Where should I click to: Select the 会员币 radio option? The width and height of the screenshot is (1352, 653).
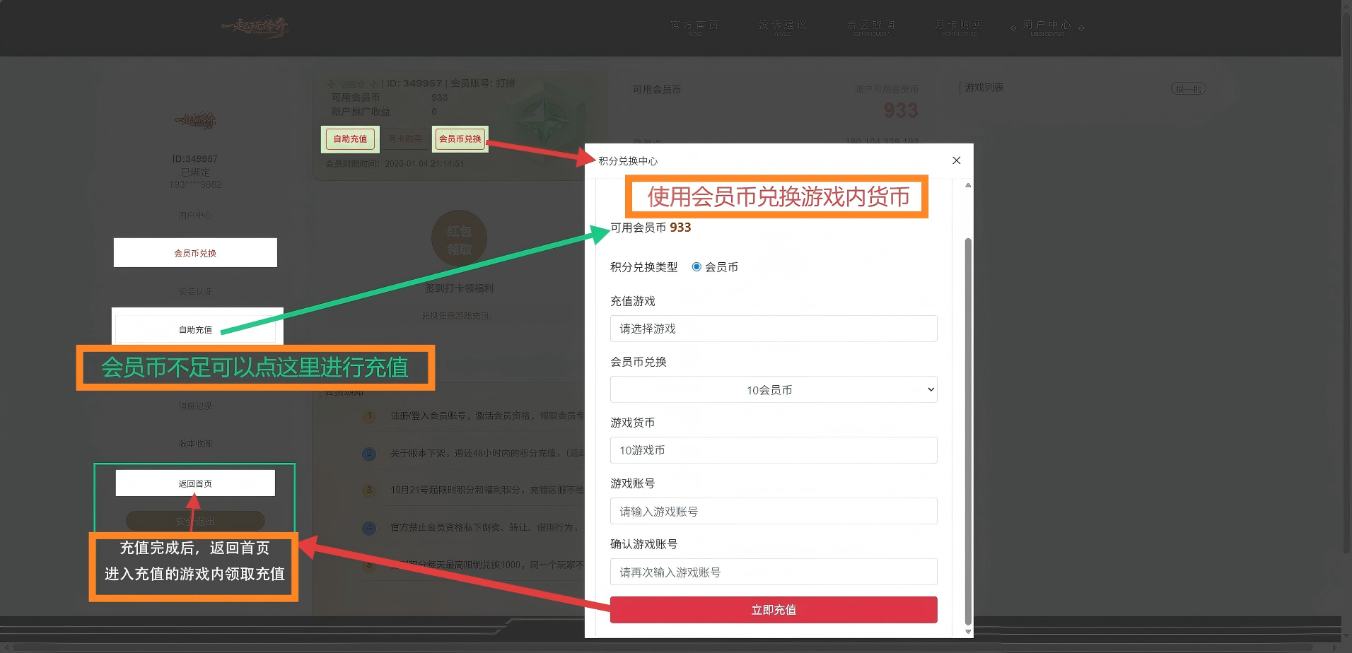coord(697,267)
